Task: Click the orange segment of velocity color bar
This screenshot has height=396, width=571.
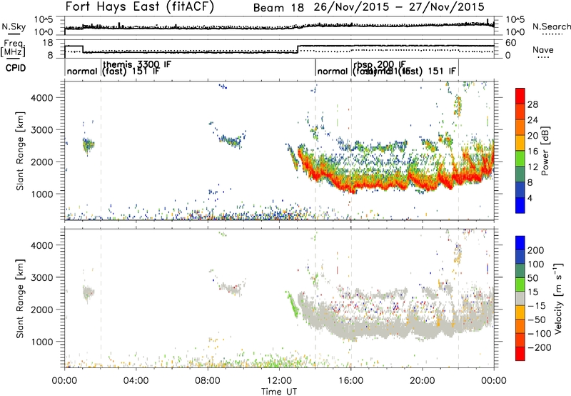Action: [520, 327]
